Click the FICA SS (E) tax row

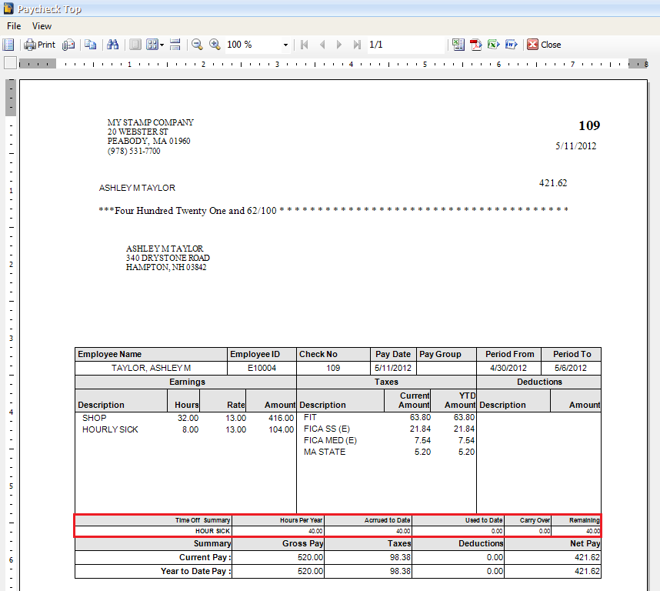(x=389, y=429)
